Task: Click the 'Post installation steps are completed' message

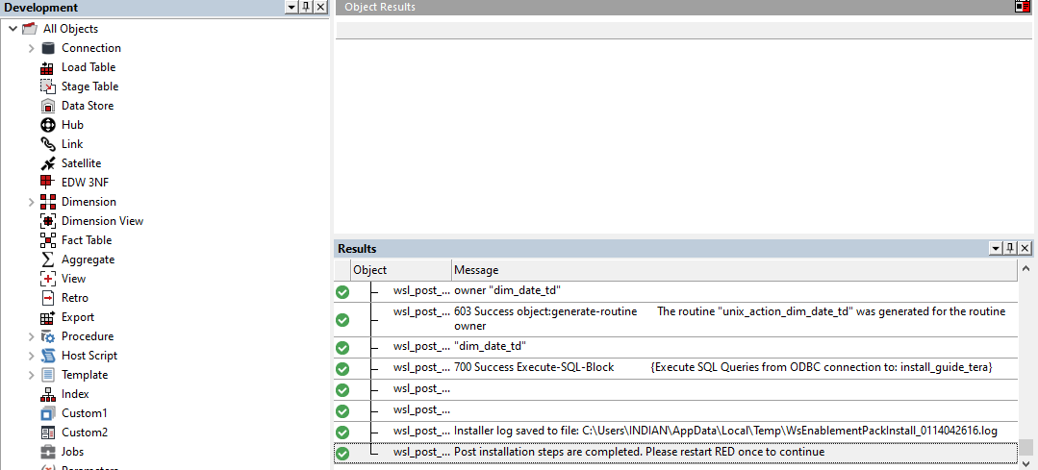Action: click(640, 452)
